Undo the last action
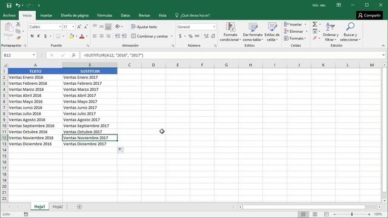The width and height of the screenshot is (388, 218). point(18,5)
